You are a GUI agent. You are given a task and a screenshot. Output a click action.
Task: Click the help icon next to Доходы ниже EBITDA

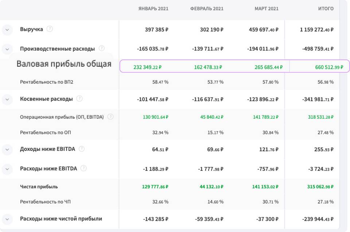pos(82,149)
